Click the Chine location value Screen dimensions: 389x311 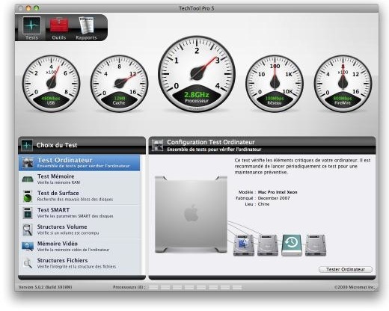(263, 204)
